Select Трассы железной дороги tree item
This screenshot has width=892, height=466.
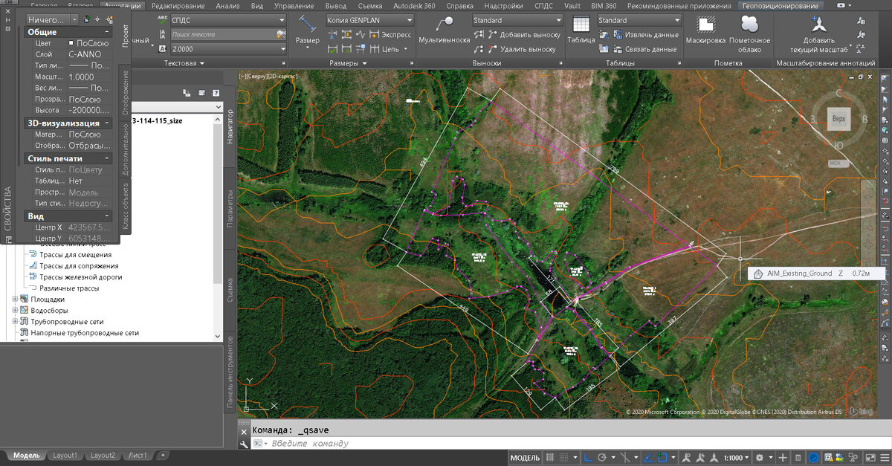81,277
